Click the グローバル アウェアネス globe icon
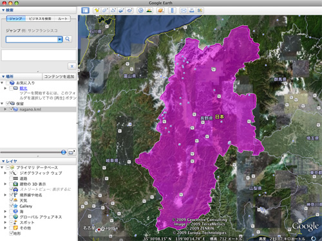The width and height of the screenshot is (322, 241). tap(15, 217)
